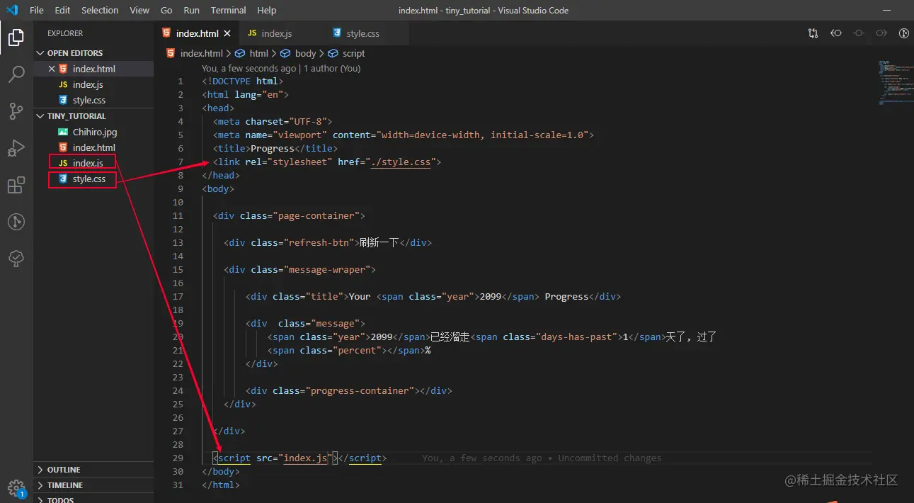Open the View menu
Viewport: 914px width, 503px height.
point(139,10)
